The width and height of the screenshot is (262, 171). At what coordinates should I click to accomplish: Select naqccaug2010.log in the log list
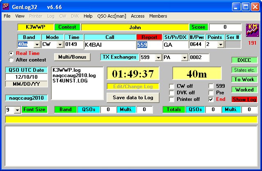pyautogui.click(x=74, y=76)
